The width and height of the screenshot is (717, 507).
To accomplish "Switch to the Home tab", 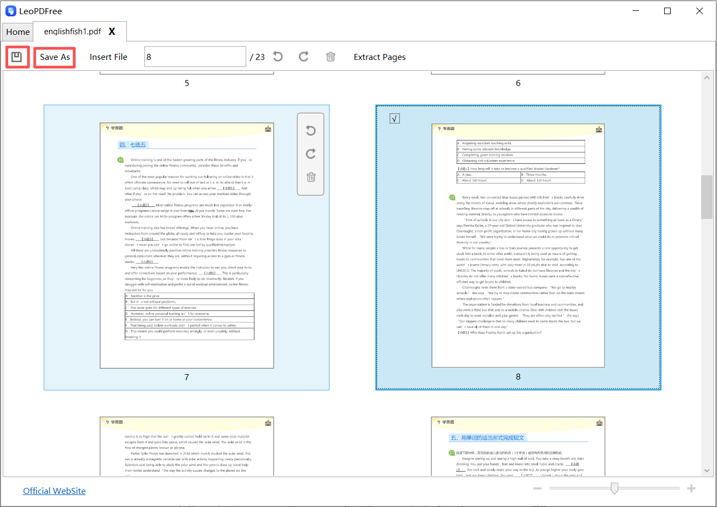I will point(18,32).
